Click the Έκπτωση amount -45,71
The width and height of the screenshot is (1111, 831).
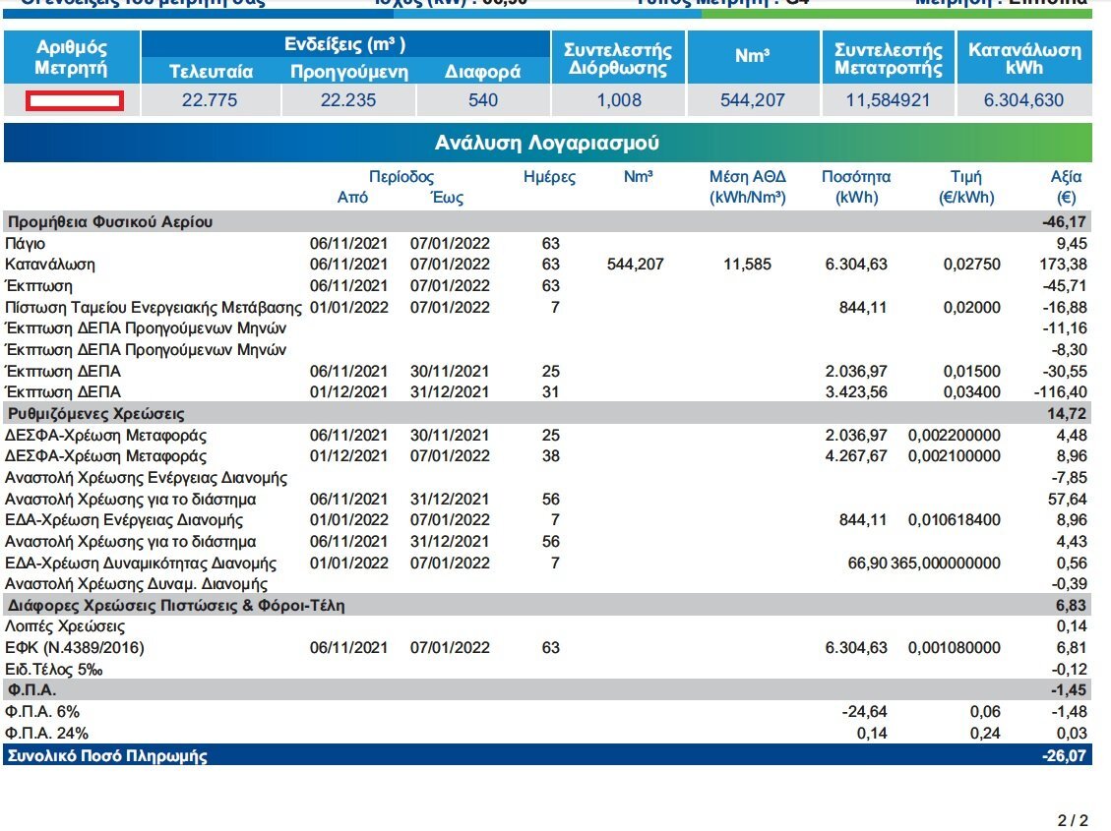[1064, 286]
